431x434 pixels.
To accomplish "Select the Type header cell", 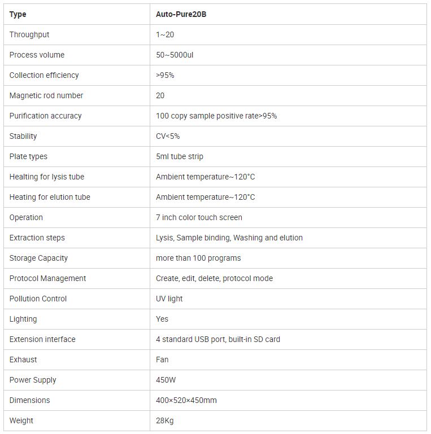I will (18, 14).
